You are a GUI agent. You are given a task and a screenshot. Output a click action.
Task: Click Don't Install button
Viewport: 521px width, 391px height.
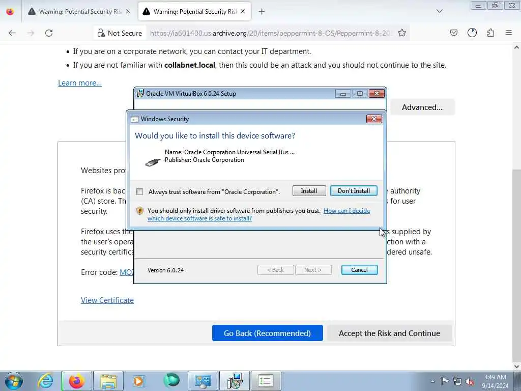pyautogui.click(x=354, y=191)
